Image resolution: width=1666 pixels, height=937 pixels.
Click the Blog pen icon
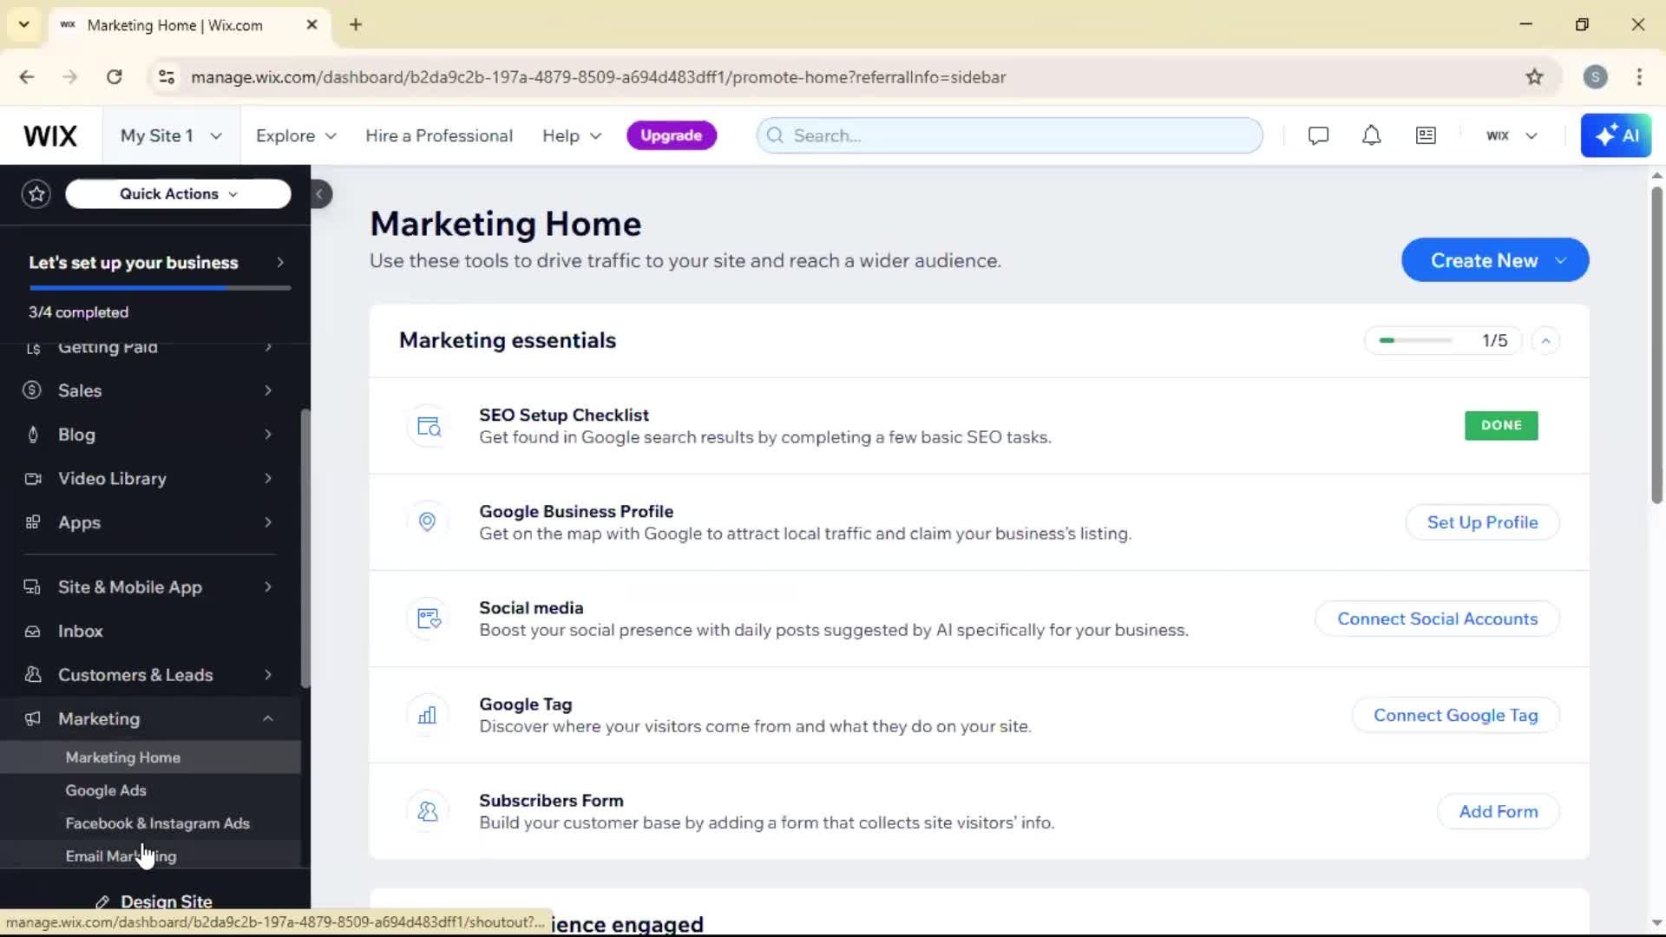tap(33, 435)
